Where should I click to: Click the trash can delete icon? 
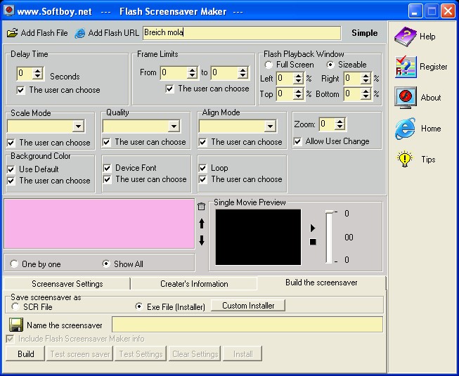[x=201, y=207]
